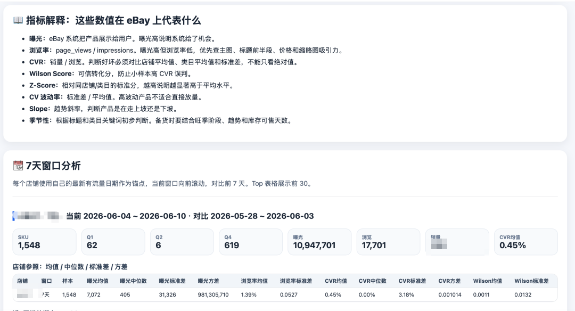Click the 0.0132 Wilson标准差 cell
575x311 pixels.
[x=523, y=294]
